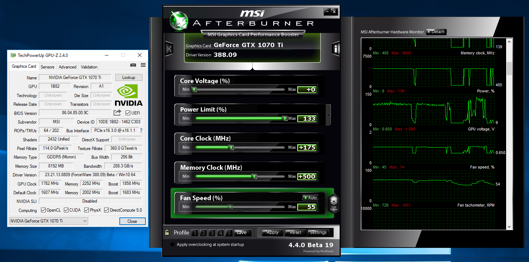
Task: Click the Texture Fillrate value 360.0 GTexel/s
Action: click(x=124, y=148)
